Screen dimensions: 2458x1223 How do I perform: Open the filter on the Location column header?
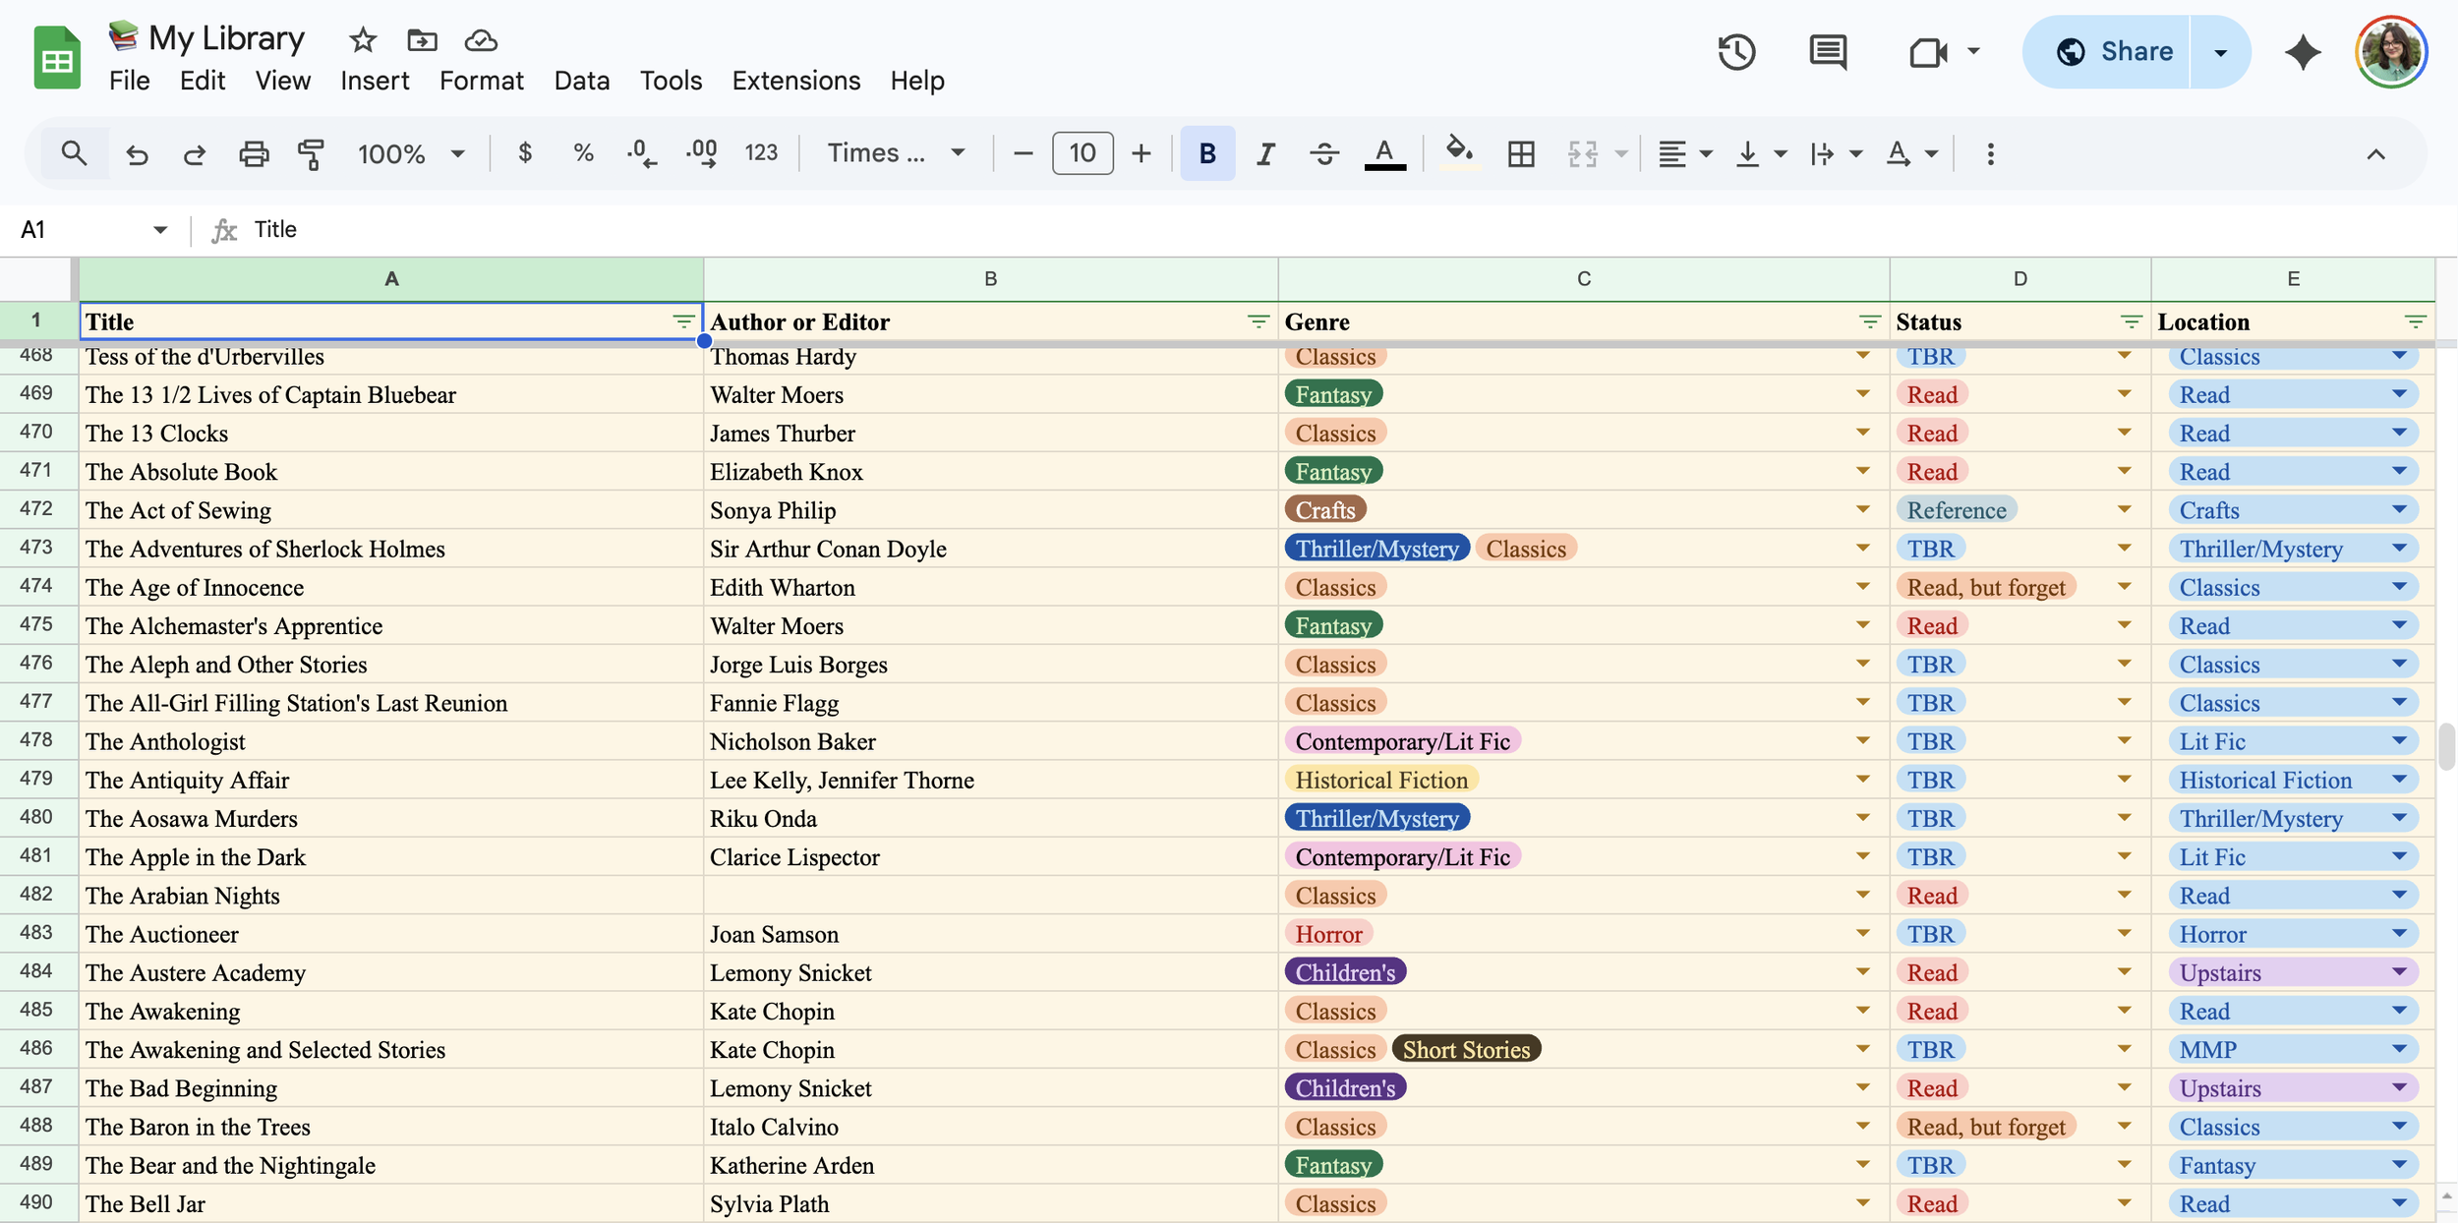pyautogui.click(x=2416, y=321)
